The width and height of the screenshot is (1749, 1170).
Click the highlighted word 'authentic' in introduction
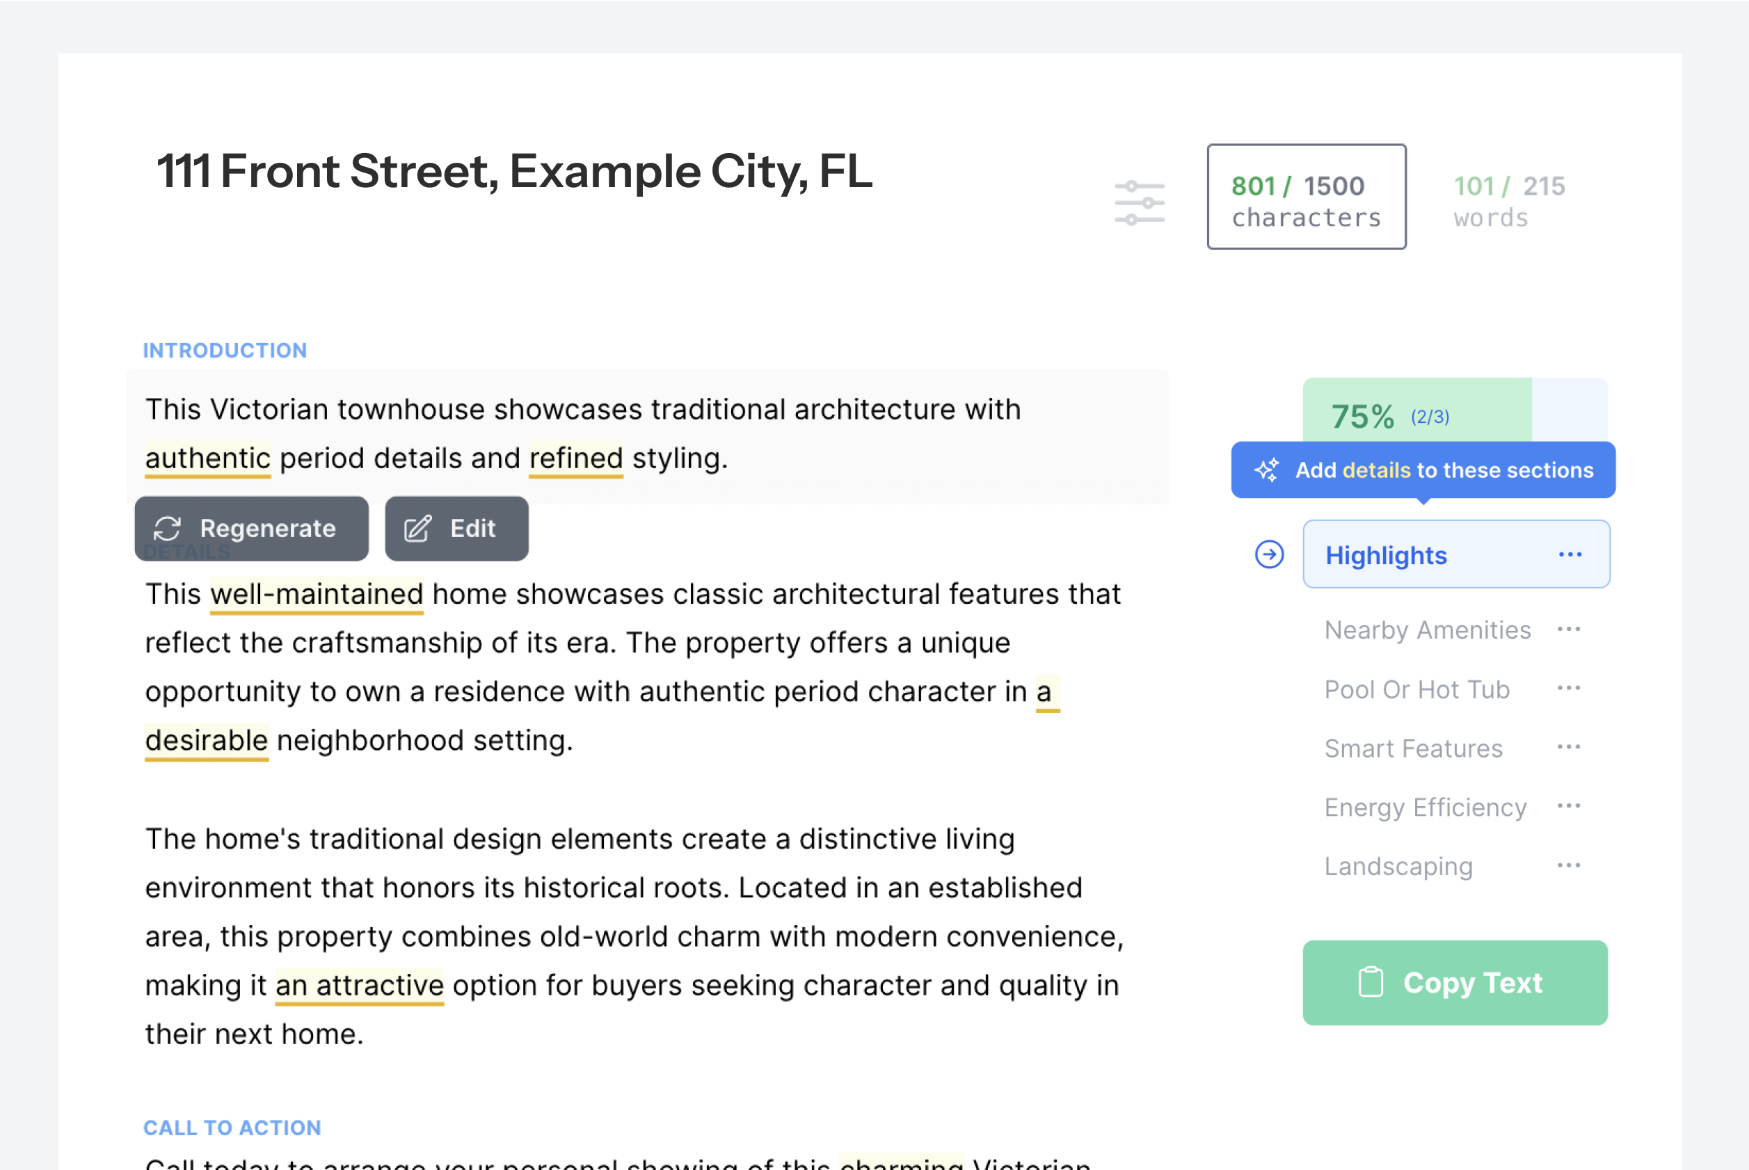tap(207, 458)
